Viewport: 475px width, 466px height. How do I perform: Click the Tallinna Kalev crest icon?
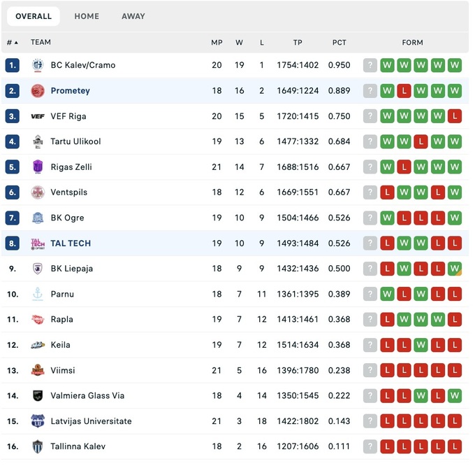[x=38, y=446]
